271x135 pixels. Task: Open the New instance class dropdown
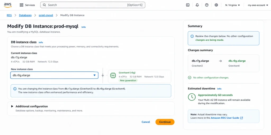point(54,75)
